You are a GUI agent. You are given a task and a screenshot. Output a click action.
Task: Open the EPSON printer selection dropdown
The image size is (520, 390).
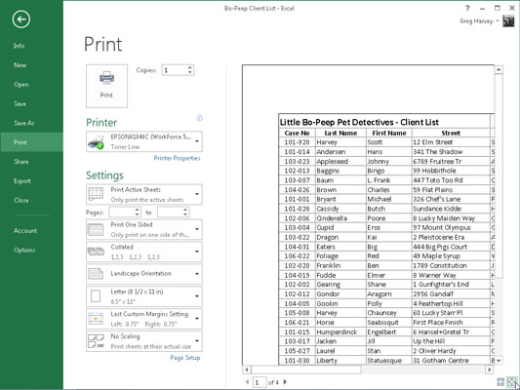pyautogui.click(x=144, y=141)
